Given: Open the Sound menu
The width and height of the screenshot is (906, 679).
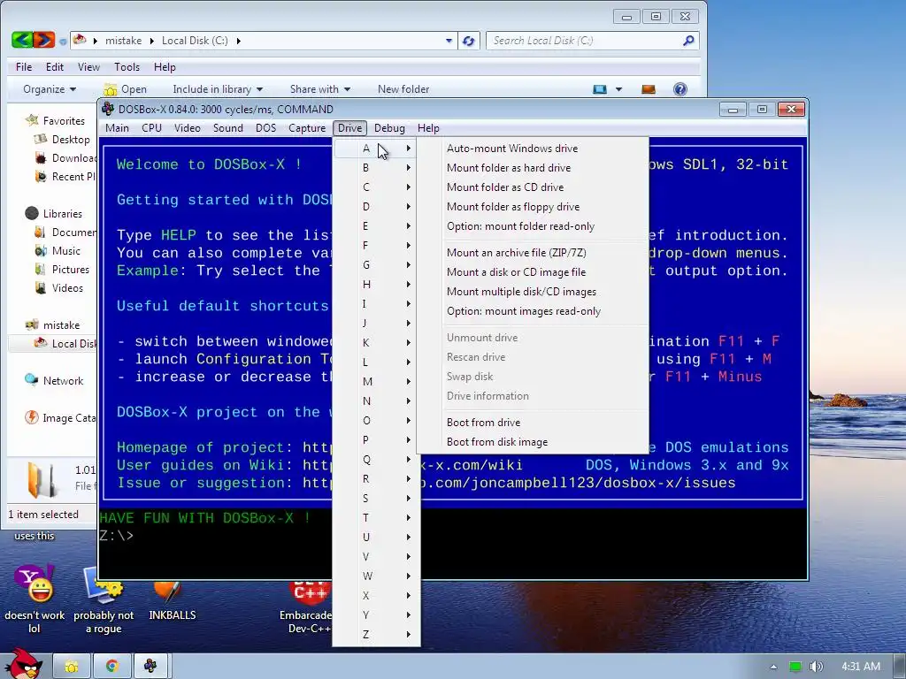Looking at the screenshot, I should click(227, 128).
